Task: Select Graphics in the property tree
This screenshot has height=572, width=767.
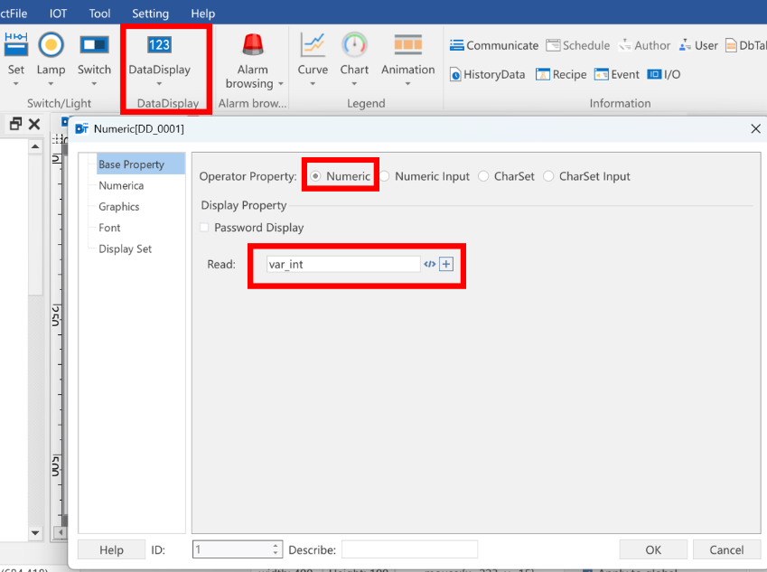Action: coord(119,207)
